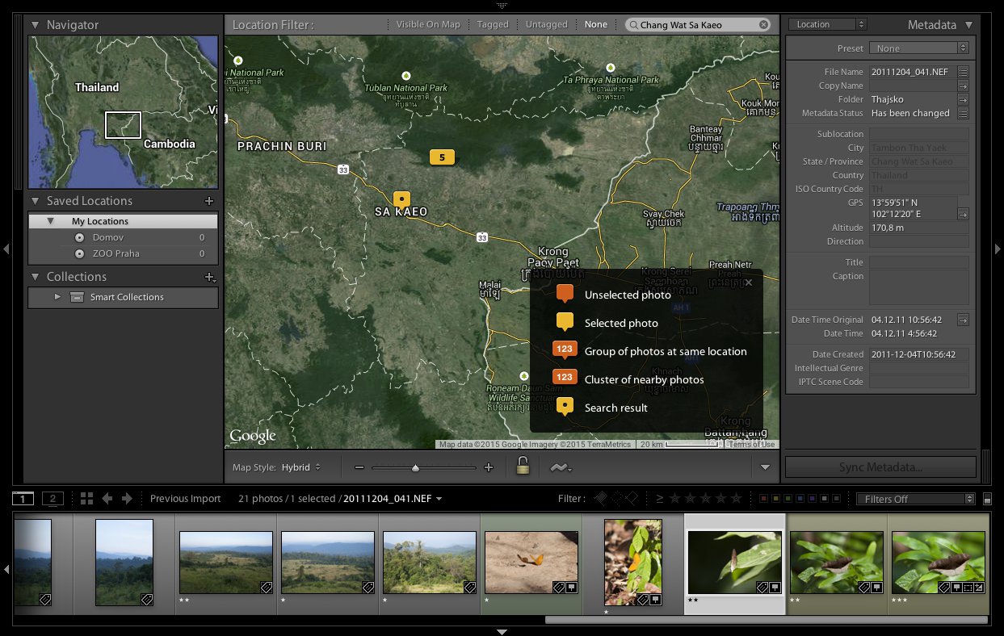
Task: Switch to main window button 1
Action: click(x=23, y=499)
